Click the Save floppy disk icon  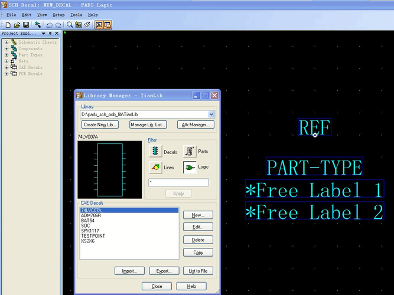click(x=26, y=25)
